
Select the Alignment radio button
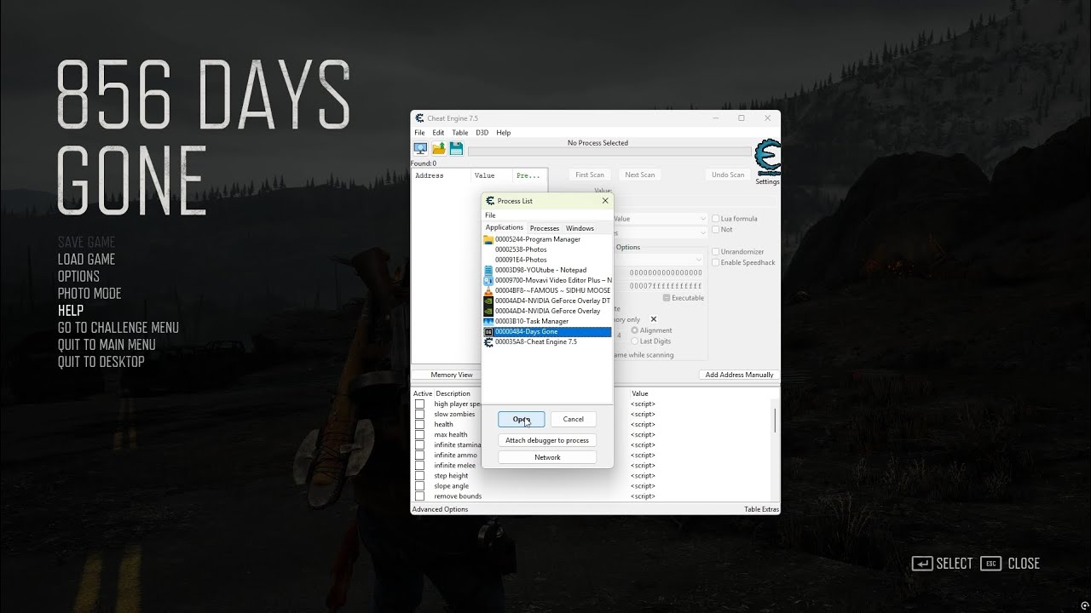click(634, 330)
